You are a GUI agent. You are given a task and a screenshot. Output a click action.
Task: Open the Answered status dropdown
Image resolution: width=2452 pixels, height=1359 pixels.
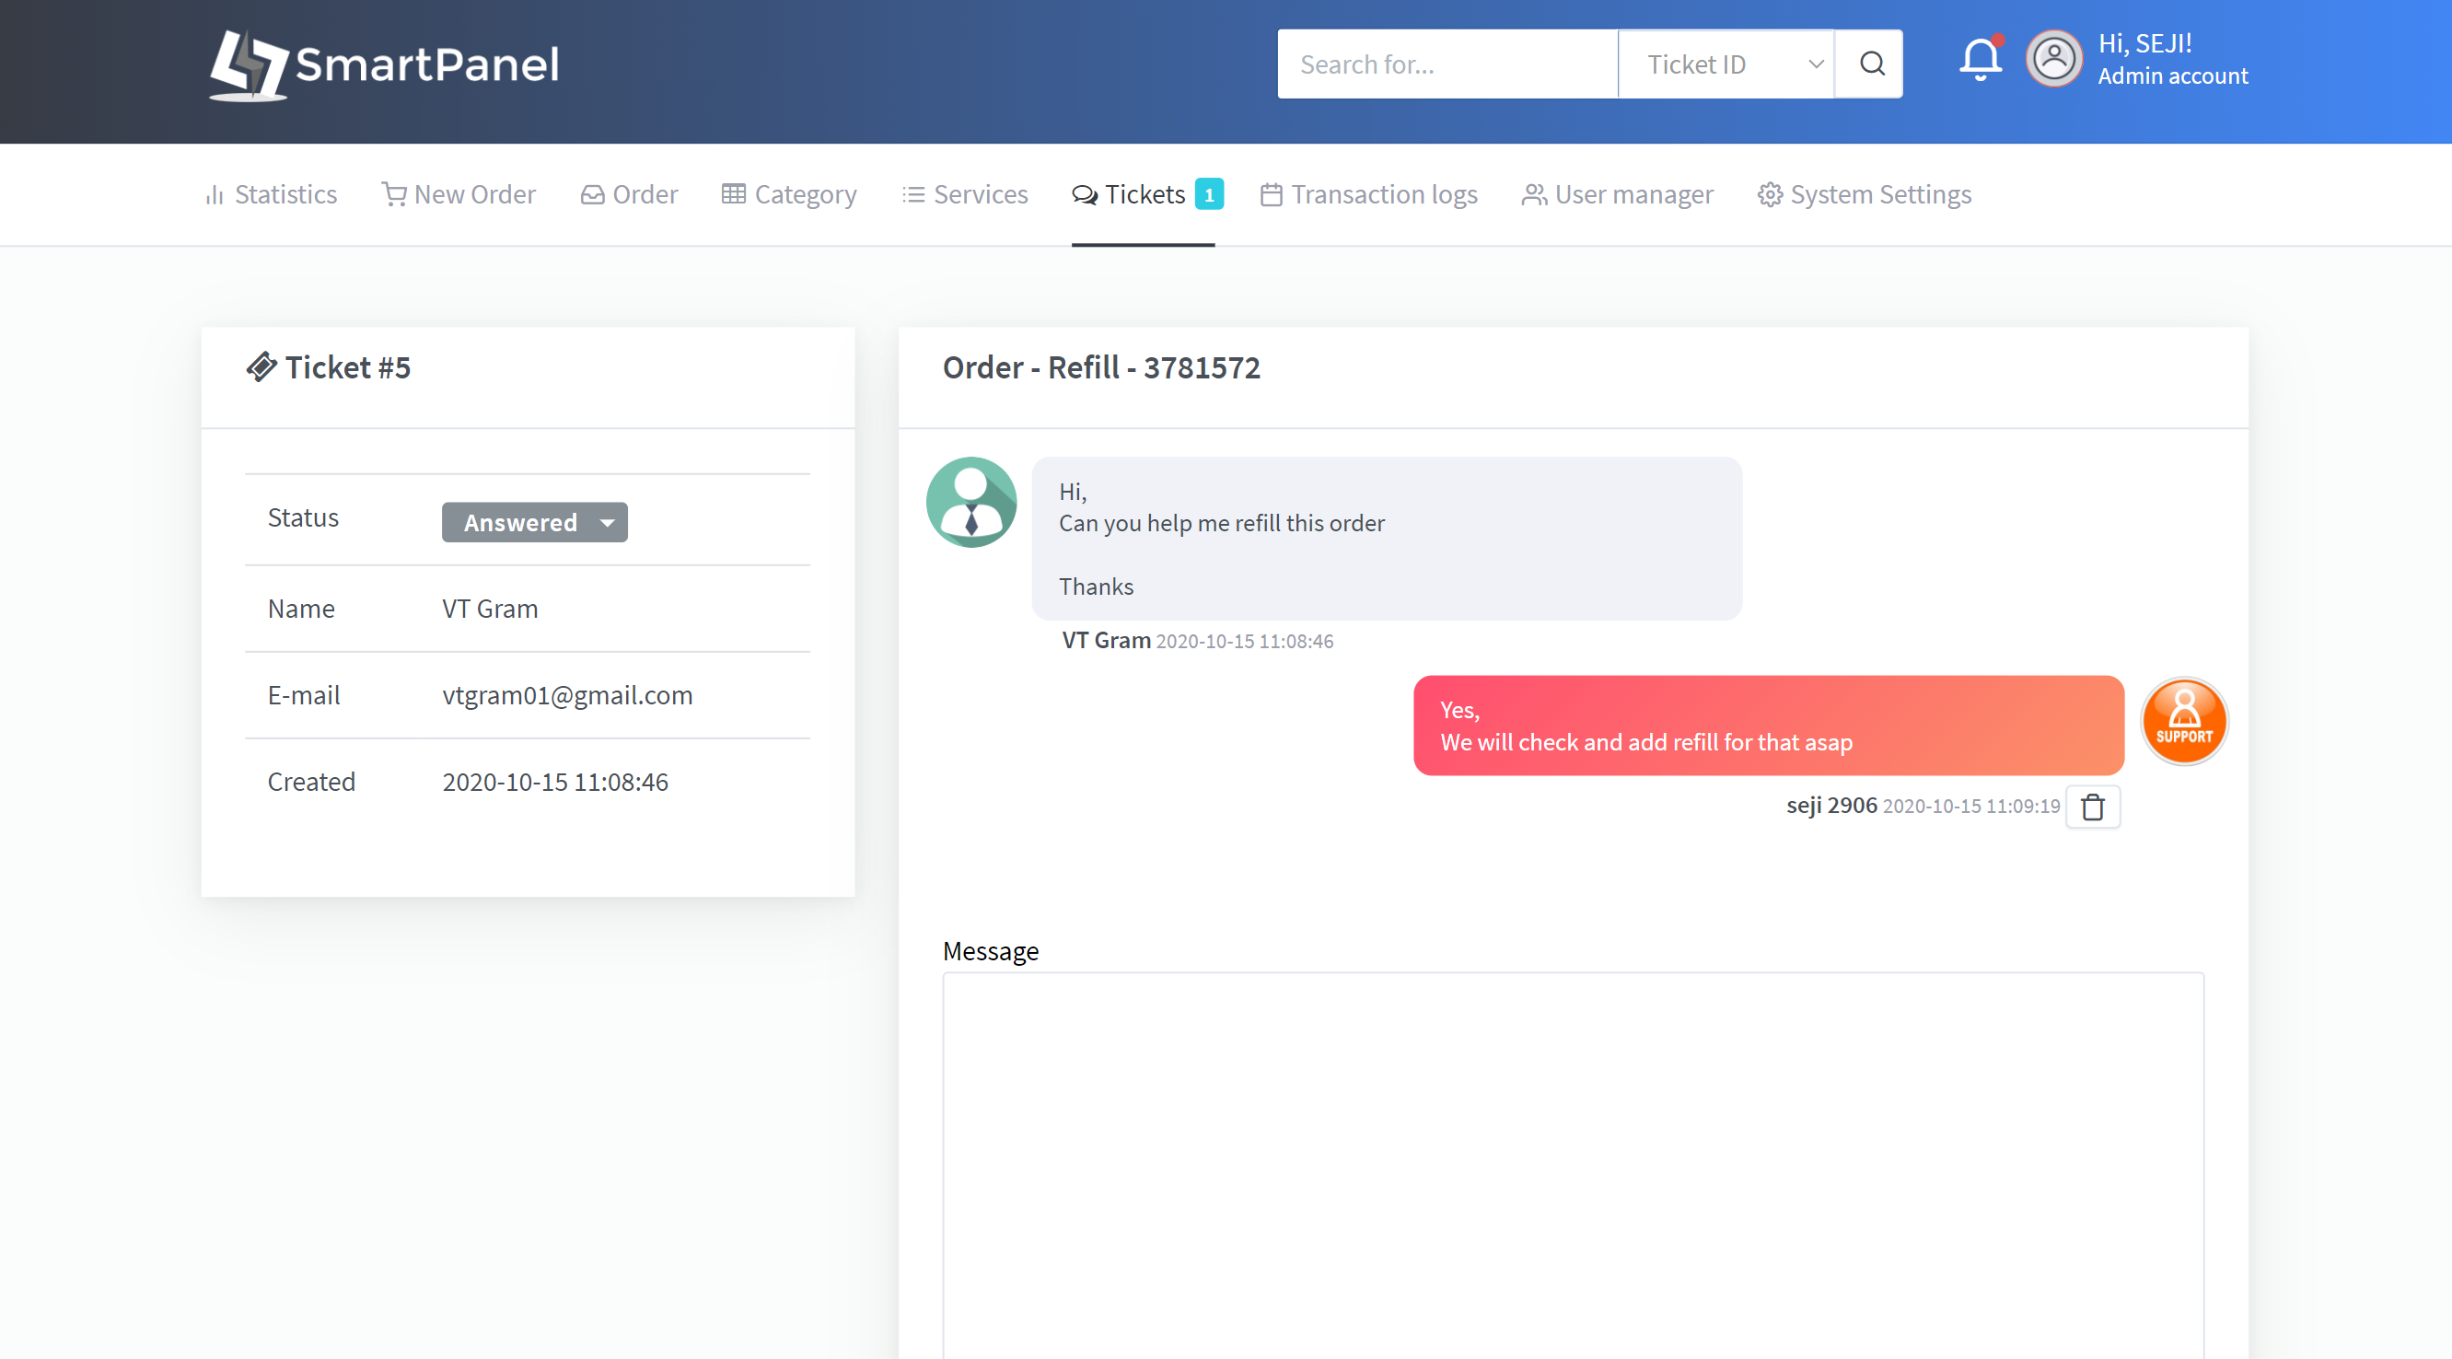tap(534, 522)
